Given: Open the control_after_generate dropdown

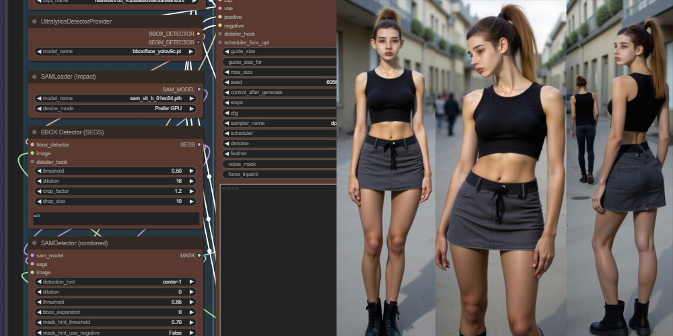Looking at the screenshot, I should pos(279,92).
